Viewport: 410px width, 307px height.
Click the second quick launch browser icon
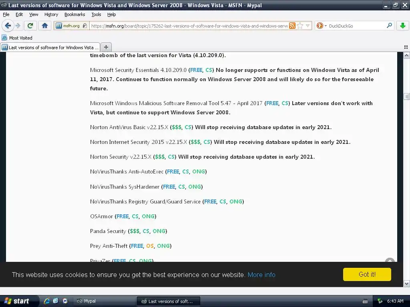point(56,301)
